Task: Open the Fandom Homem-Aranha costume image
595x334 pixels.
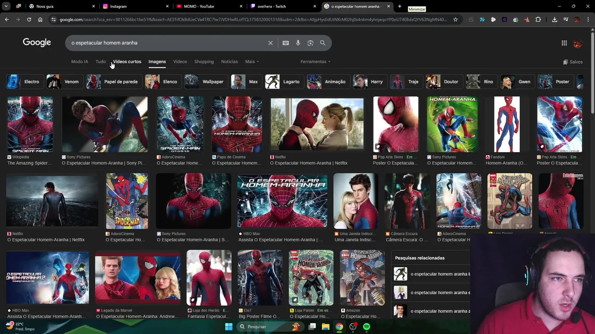Action: [x=507, y=124]
